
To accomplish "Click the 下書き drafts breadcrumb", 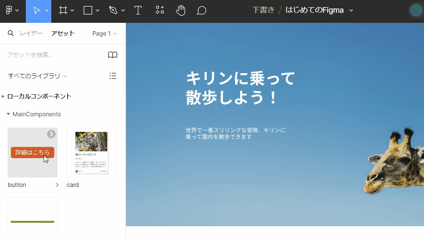I will (x=263, y=10).
